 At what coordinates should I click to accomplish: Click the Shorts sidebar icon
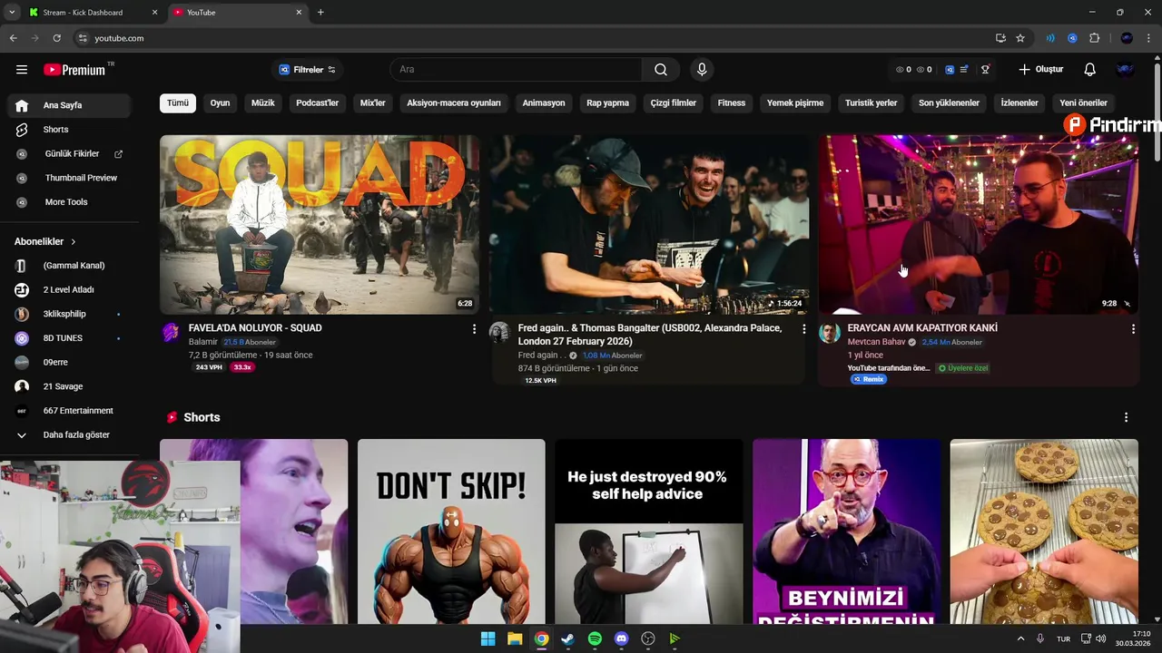point(22,130)
